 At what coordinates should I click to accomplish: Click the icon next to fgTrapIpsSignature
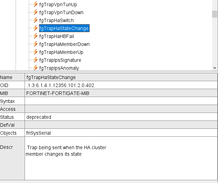[35, 60]
